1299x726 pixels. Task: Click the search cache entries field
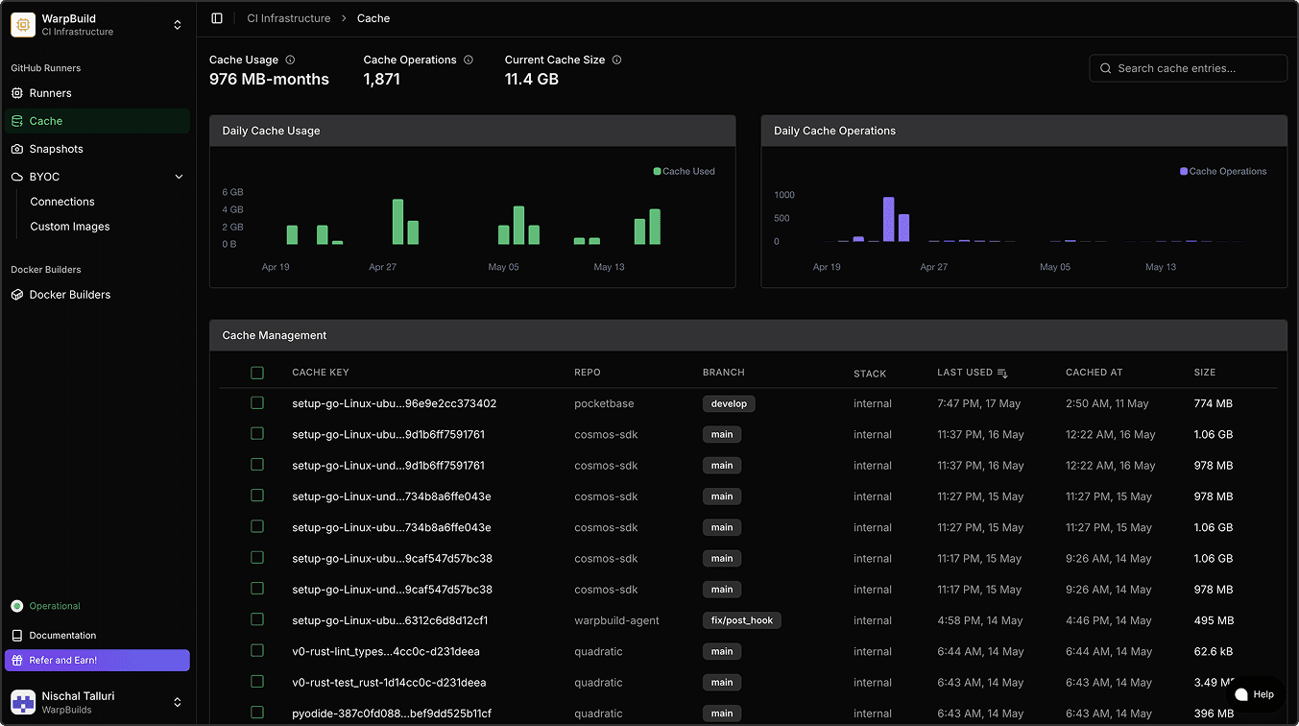point(1188,68)
